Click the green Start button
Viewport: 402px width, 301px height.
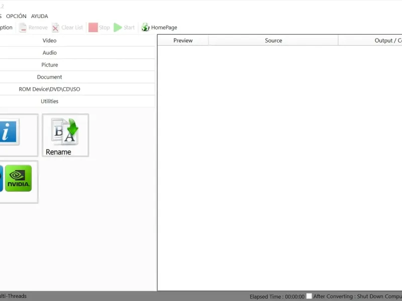(124, 28)
